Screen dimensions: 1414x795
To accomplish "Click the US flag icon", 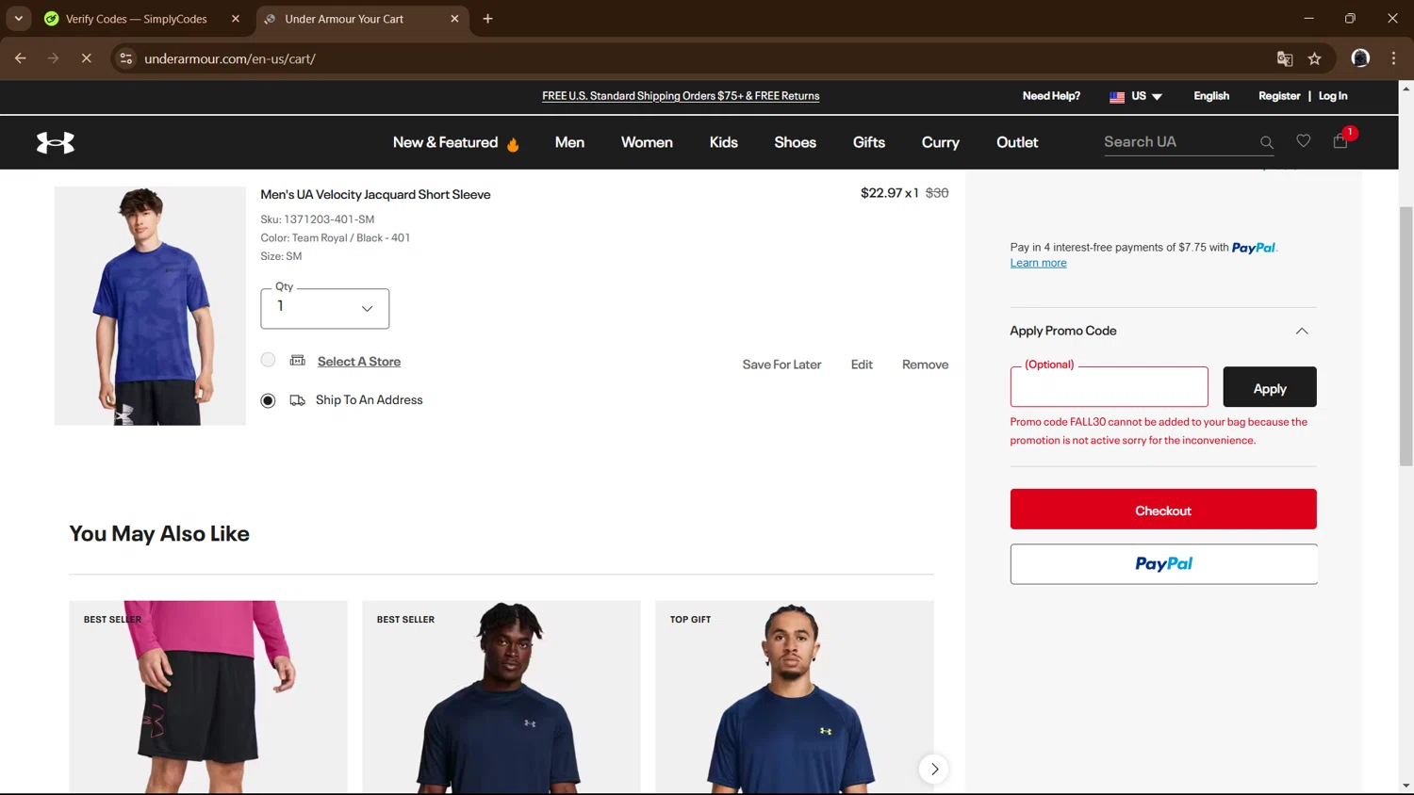I will point(1117,97).
